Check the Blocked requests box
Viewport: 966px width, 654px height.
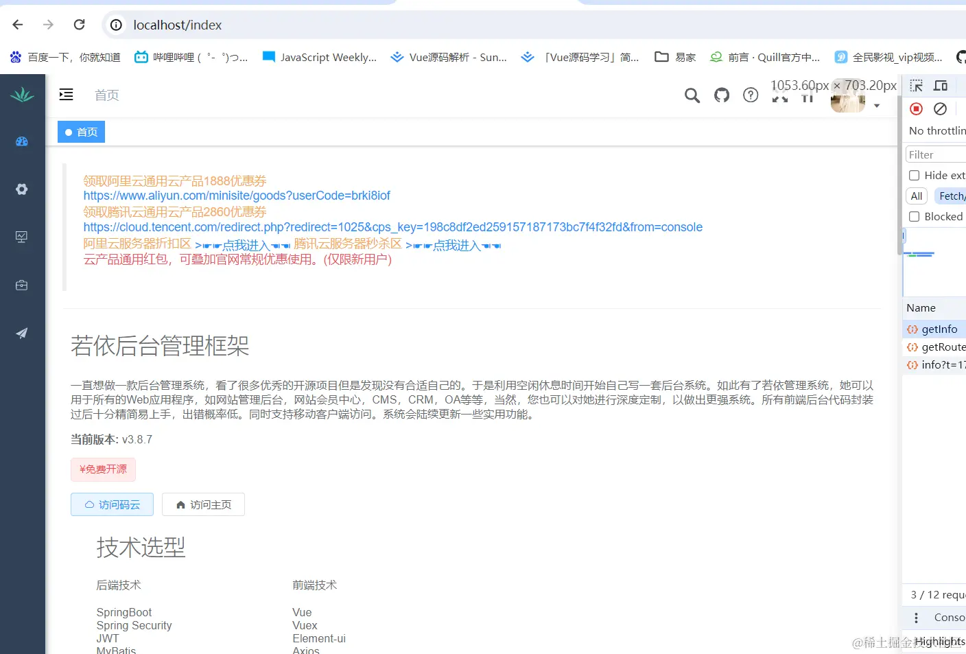coord(915,217)
